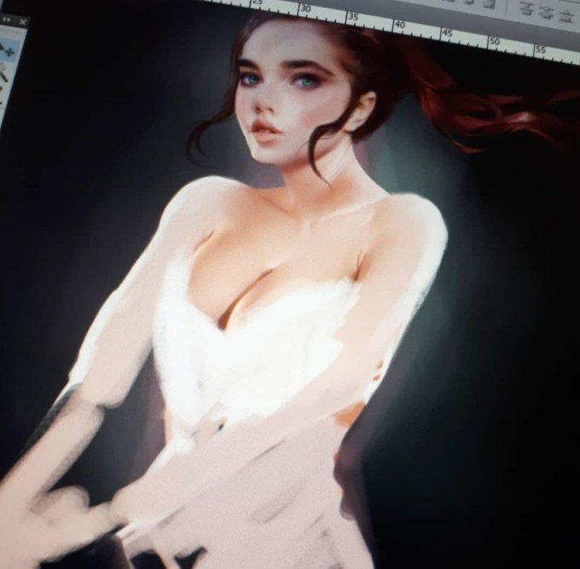Click the distribute top edges icon
The width and height of the screenshot is (580, 569).
pyautogui.click(x=525, y=9)
